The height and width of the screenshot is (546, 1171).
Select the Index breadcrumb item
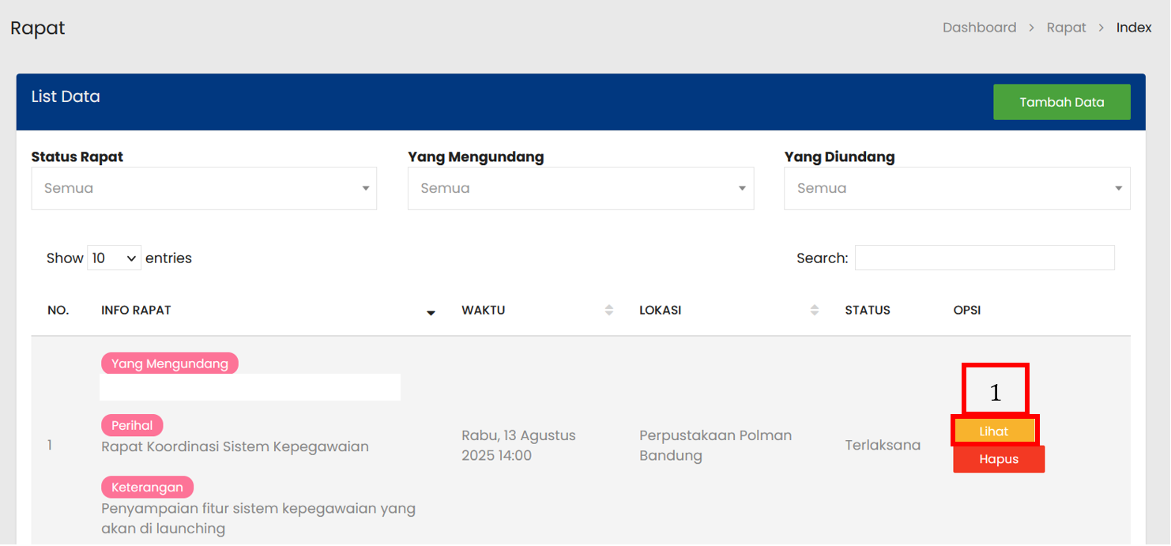[1133, 28]
